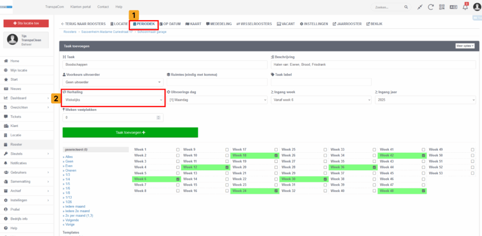Click Sassenheim Madame Curiestraat 17 breadcrumb
Viewport: 482px width, 236px height.
[x=107, y=32]
